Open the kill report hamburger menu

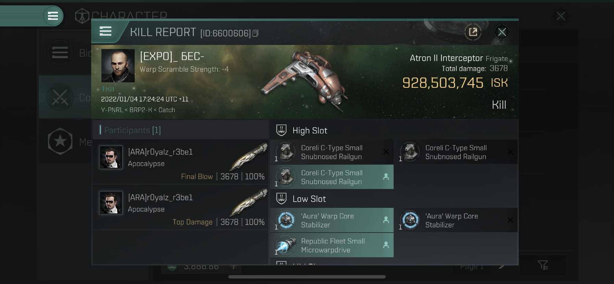pyautogui.click(x=106, y=32)
